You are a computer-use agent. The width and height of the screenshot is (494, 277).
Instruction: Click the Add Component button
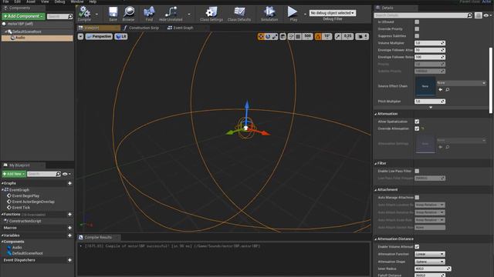[x=24, y=16]
